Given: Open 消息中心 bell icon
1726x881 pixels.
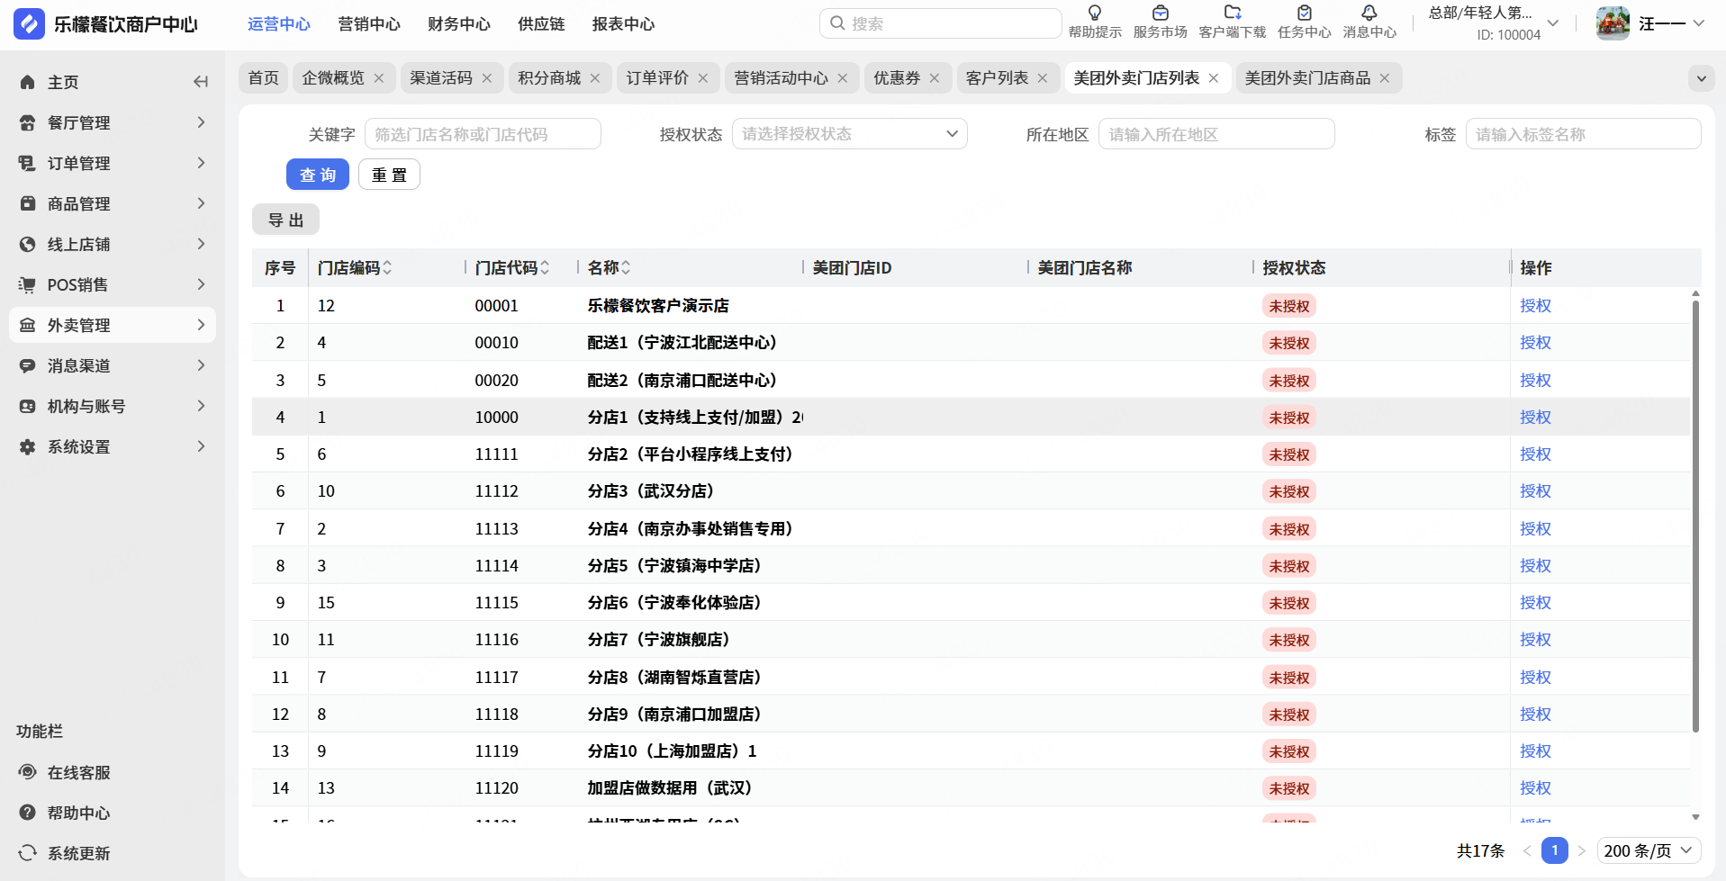Looking at the screenshot, I should [1369, 13].
